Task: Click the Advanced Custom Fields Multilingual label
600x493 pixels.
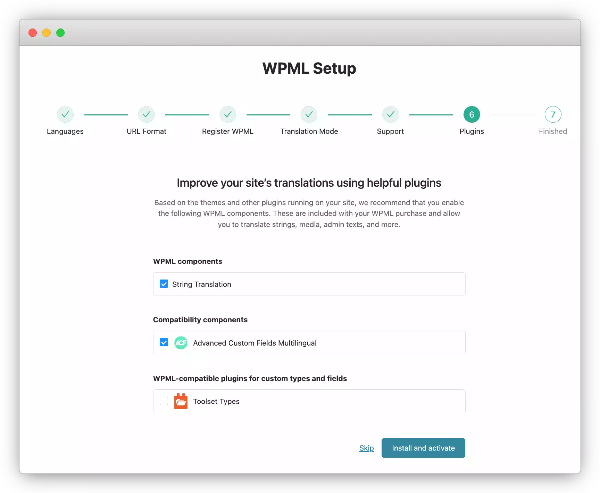Action: click(x=255, y=343)
